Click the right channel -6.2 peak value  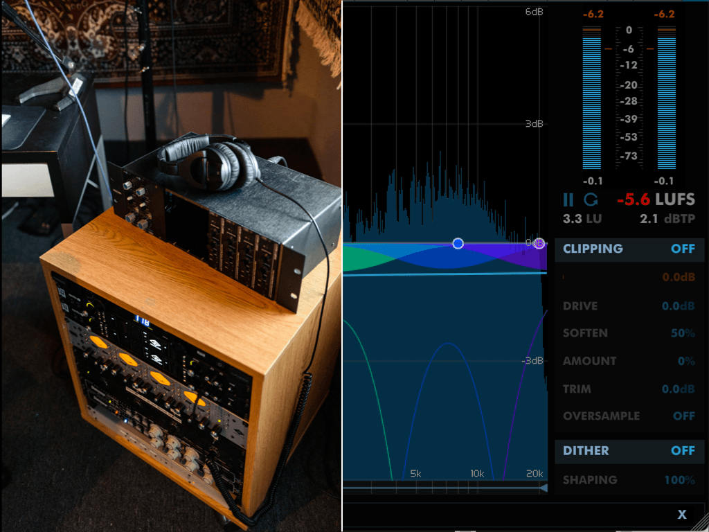pyautogui.click(x=665, y=15)
